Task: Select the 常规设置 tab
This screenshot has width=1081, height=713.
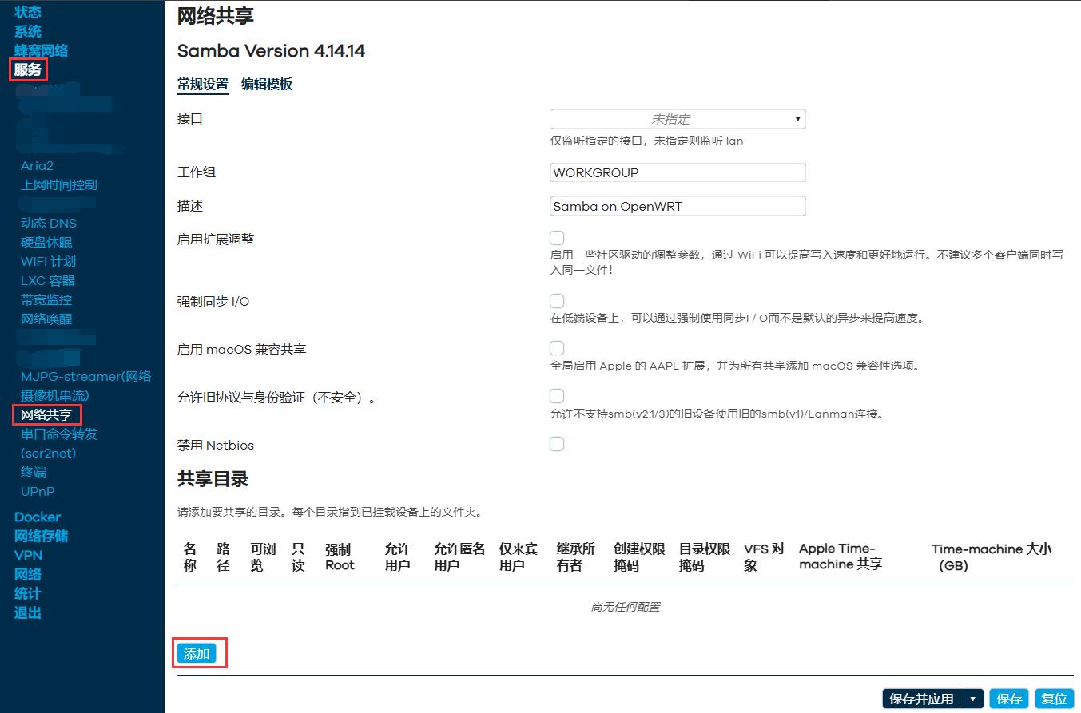Action: (203, 85)
